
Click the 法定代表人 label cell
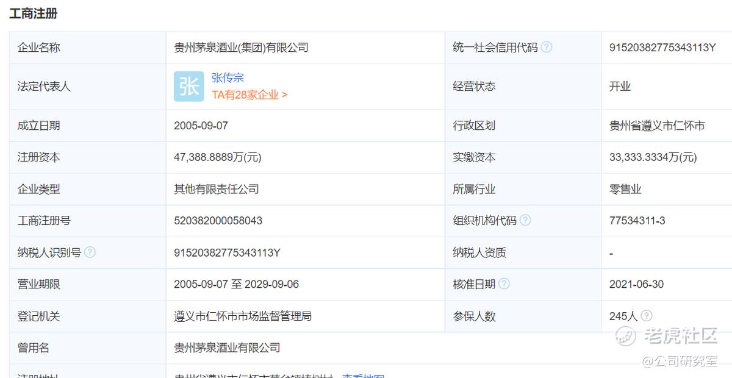87,87
